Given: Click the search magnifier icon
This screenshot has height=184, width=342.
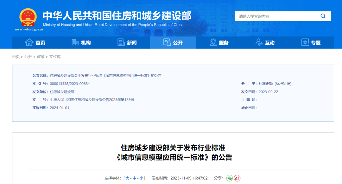Looking at the screenshot, I should point(323,16).
